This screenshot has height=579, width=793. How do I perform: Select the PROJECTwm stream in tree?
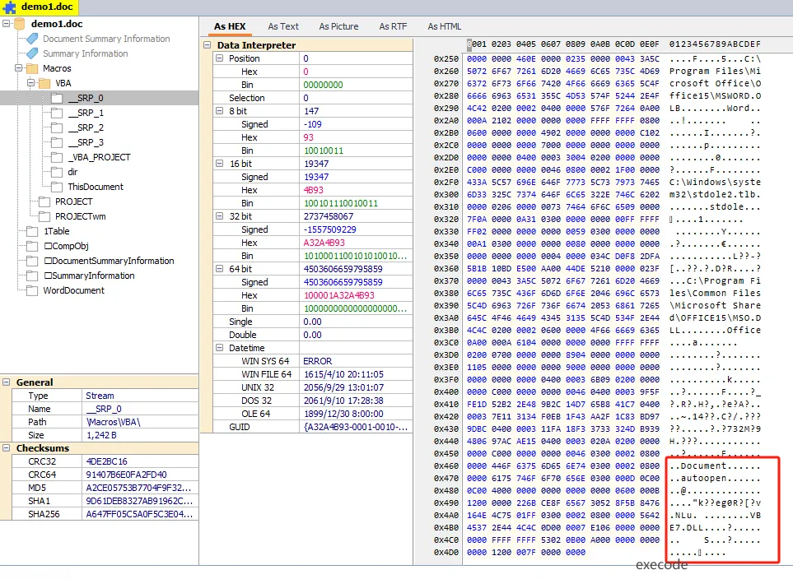[x=78, y=216]
